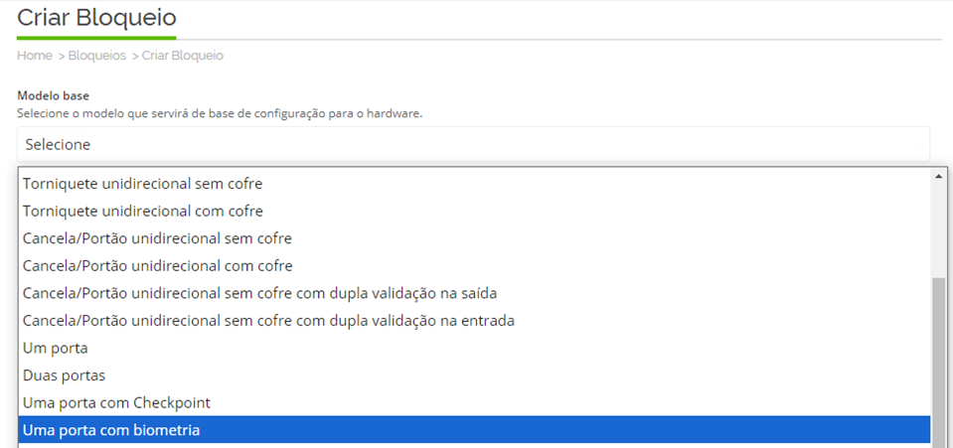Click the dropdown list scrollbar thumb
The width and height of the screenshot is (953, 448).
click(x=938, y=361)
